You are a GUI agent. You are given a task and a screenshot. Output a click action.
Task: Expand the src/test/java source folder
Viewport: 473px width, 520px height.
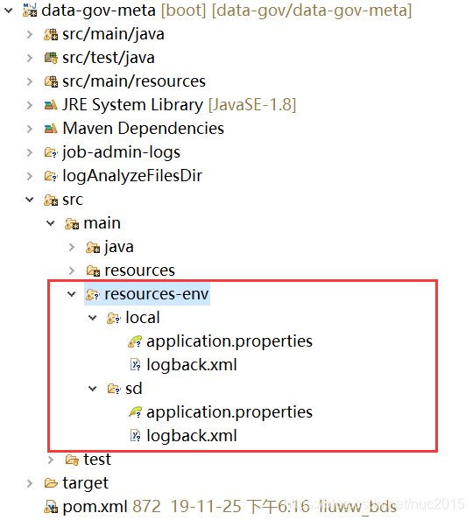[30, 58]
